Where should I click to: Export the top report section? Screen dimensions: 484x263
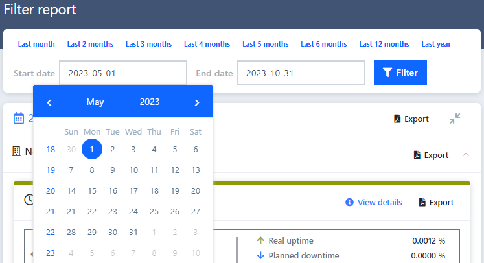click(x=411, y=119)
